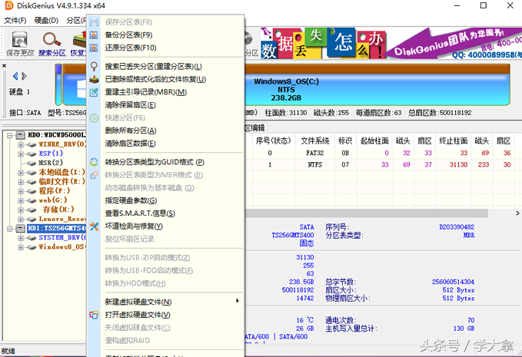The width and height of the screenshot is (522, 357).
Task: Open the 硬盘(D) menu
Action: pyautogui.click(x=46, y=21)
